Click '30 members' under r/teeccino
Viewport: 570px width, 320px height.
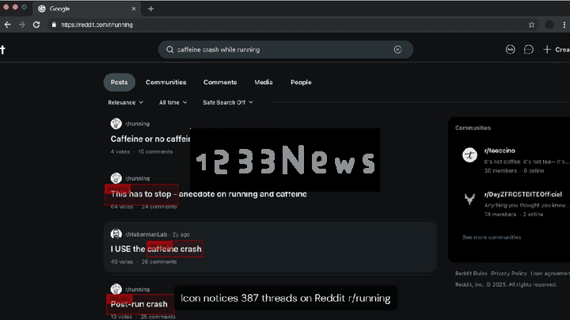(x=500, y=170)
